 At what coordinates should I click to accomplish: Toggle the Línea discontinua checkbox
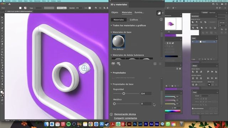[x=193, y=108]
